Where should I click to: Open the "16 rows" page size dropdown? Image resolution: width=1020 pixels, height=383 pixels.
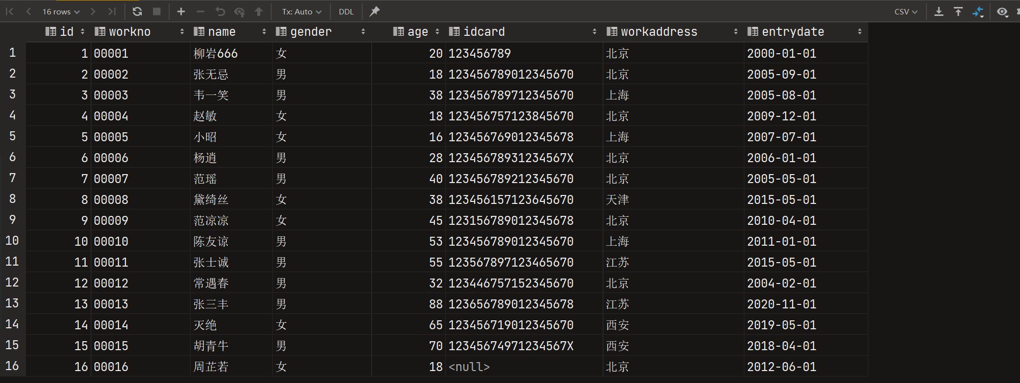click(61, 11)
